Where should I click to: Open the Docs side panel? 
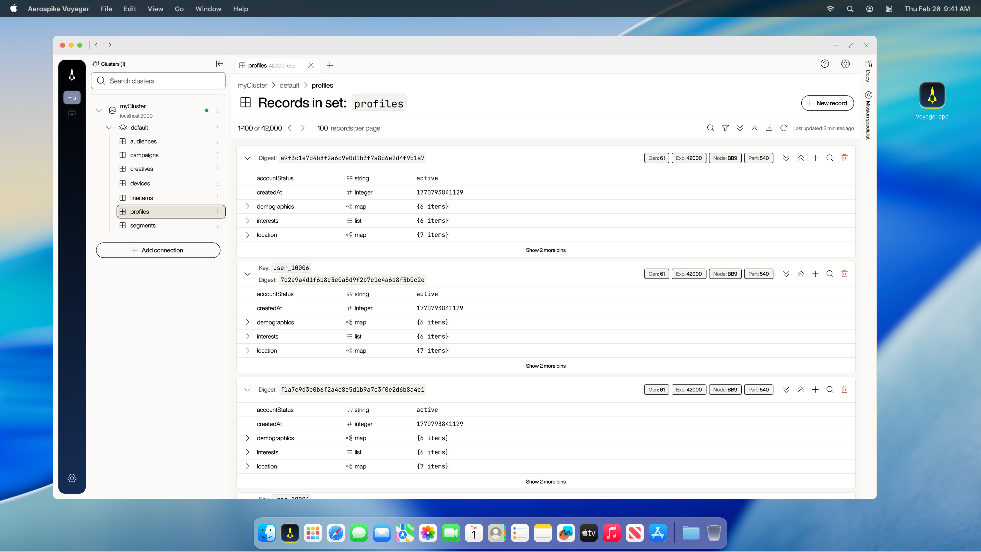pos(868,71)
